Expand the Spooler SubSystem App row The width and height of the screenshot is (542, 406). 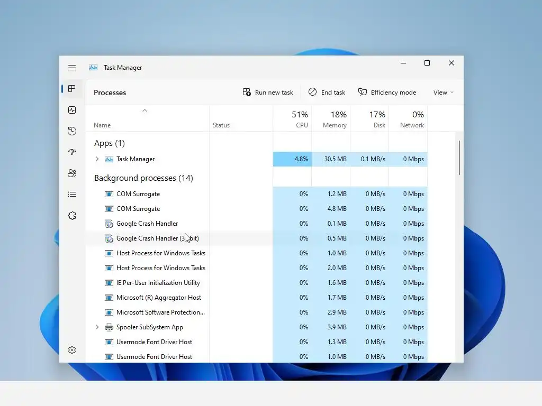coord(97,327)
